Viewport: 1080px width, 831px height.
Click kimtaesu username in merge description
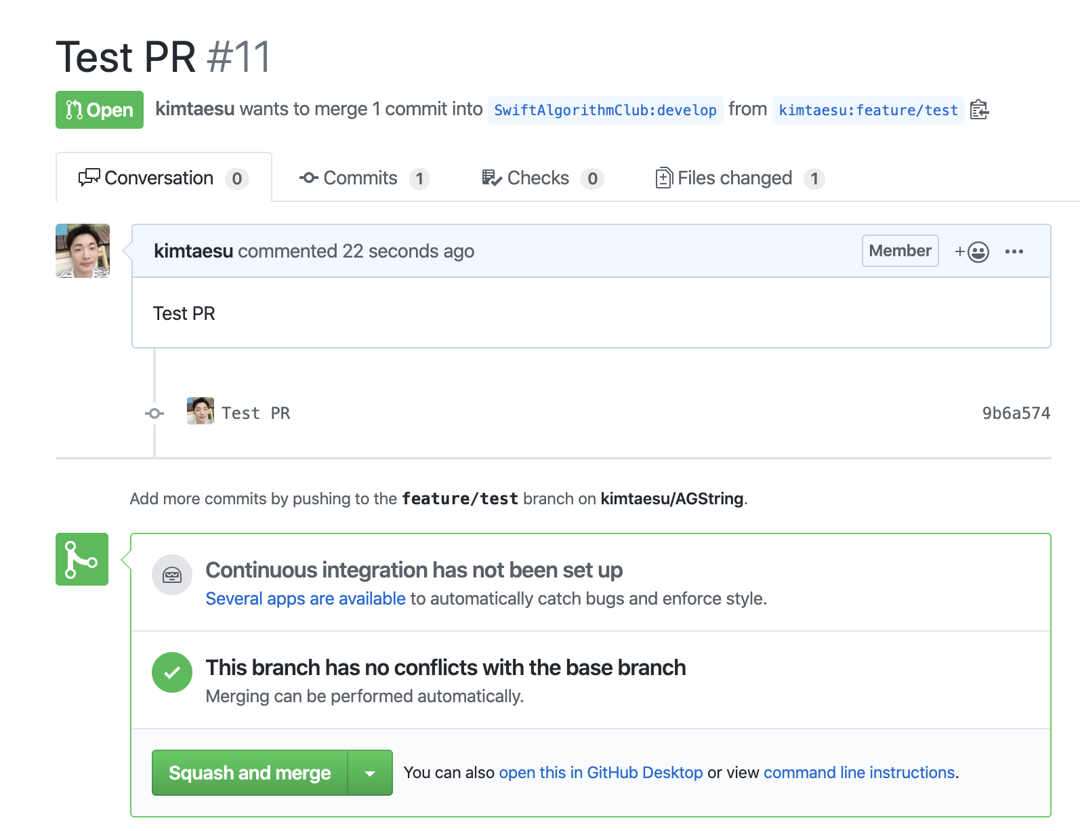coord(195,109)
